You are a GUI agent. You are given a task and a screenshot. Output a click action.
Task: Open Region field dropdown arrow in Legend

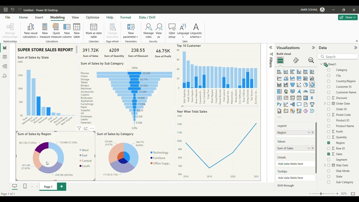pos(309,132)
